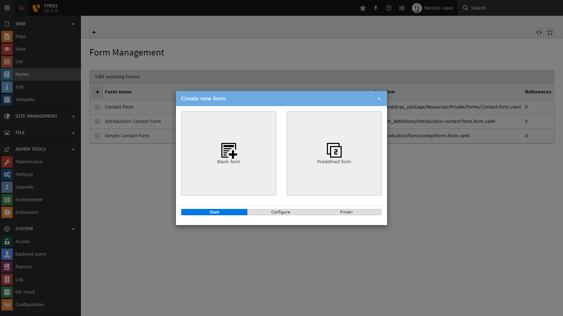Select the Forms module icon in sidebar

click(7, 74)
